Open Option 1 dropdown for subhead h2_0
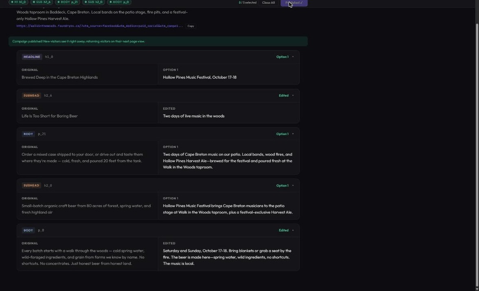 point(285,185)
